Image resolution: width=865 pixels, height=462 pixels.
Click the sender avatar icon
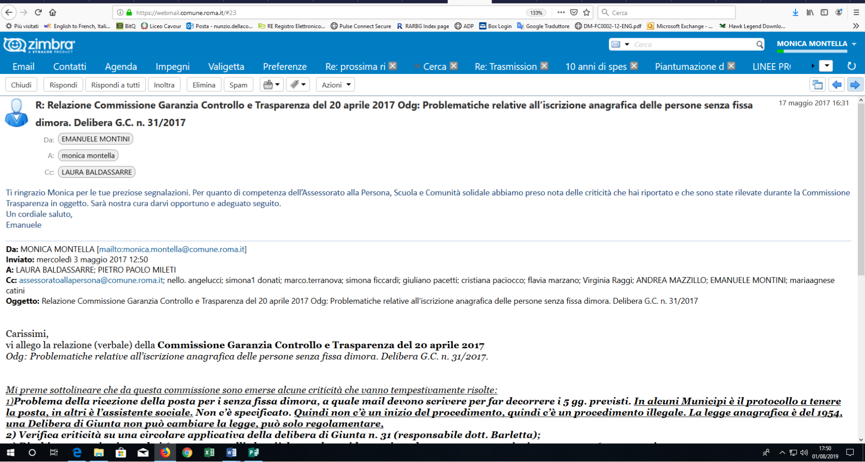point(16,112)
